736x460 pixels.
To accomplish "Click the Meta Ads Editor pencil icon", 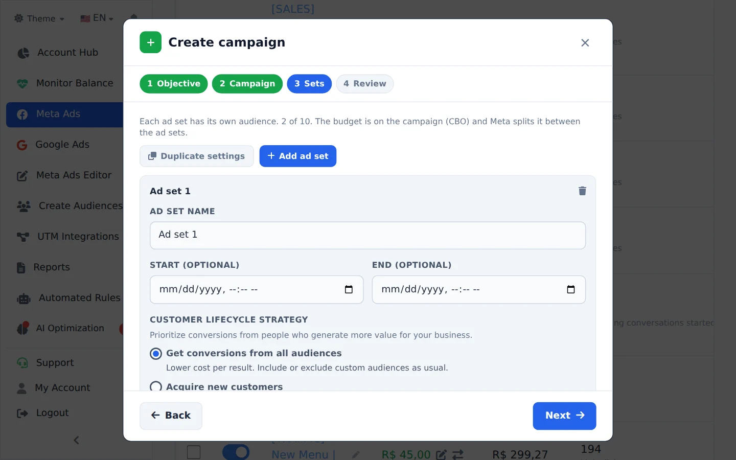I will [x=22, y=176].
